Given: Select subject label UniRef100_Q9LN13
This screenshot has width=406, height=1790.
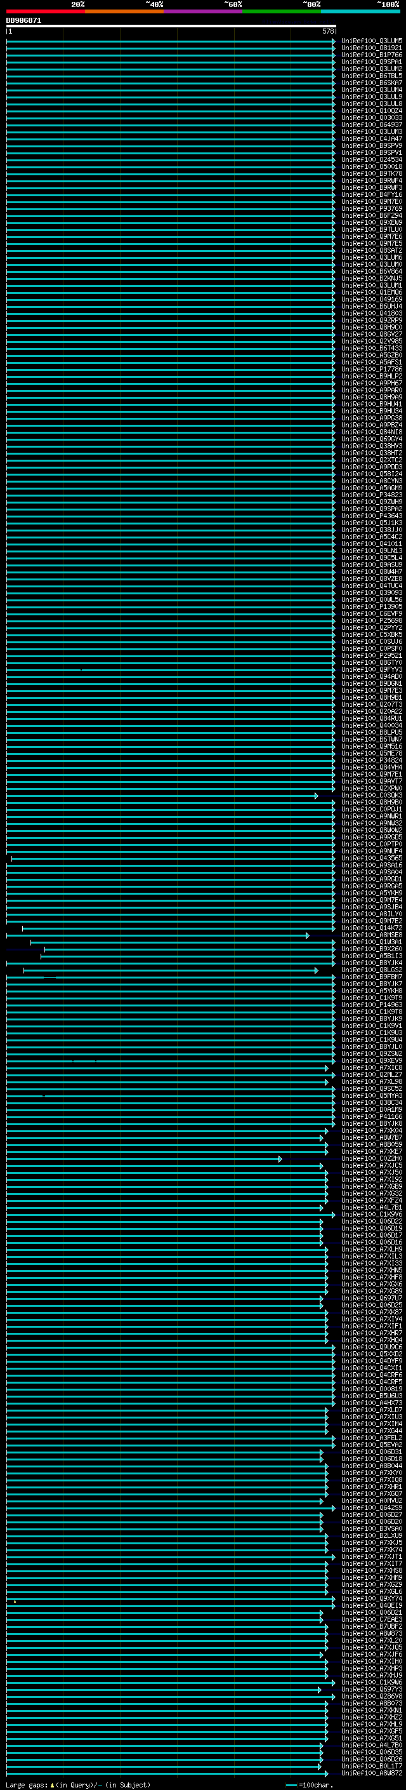Looking at the screenshot, I should (x=372, y=551).
